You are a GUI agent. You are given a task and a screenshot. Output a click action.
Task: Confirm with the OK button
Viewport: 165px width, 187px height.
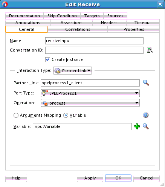pos(118,178)
